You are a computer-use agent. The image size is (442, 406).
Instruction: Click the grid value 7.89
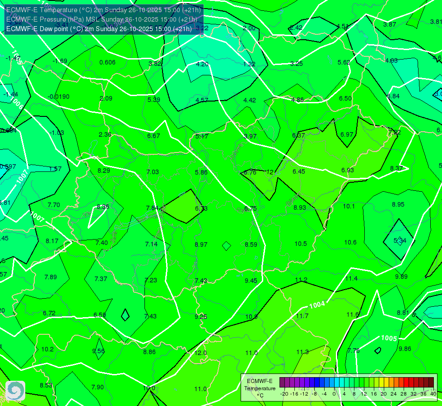tap(51, 277)
